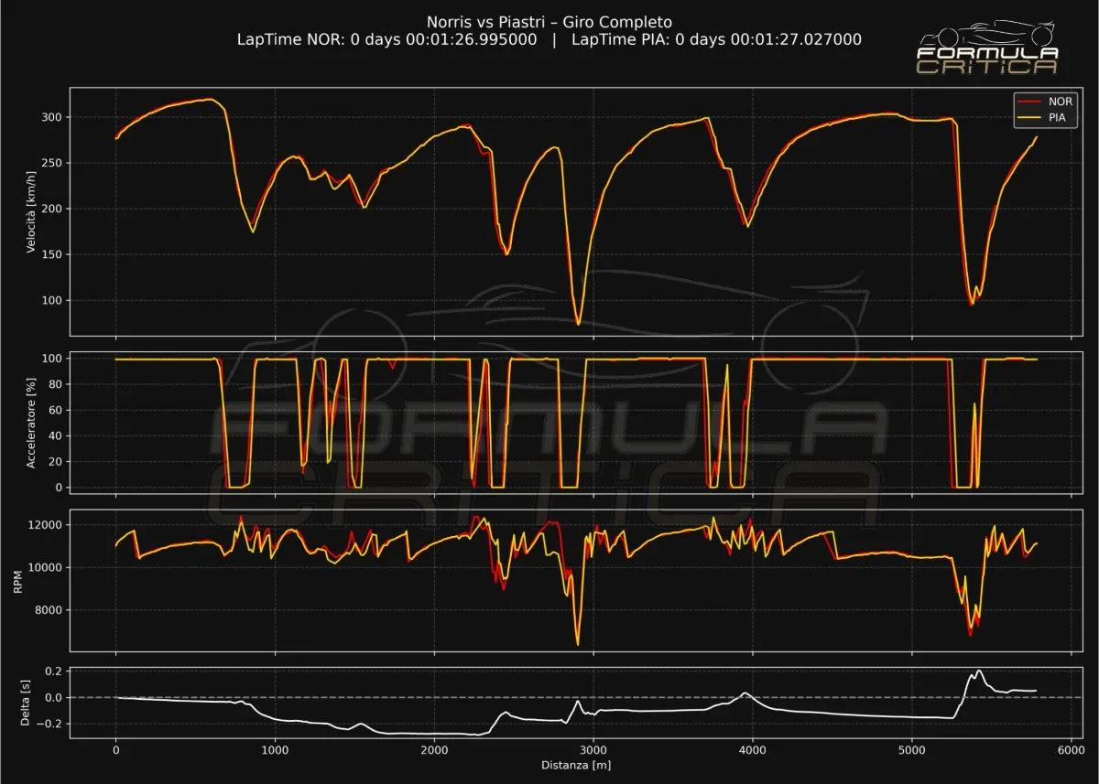Click the Formula Critica logo

tap(988, 48)
